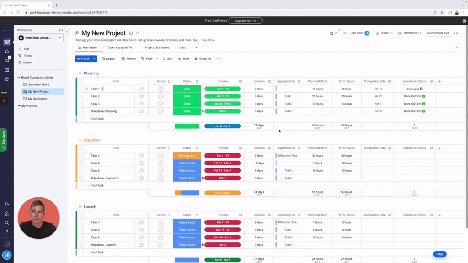The height and width of the screenshot is (263, 468).
Task: Click the Upgrade Now button
Action: [x=245, y=21]
